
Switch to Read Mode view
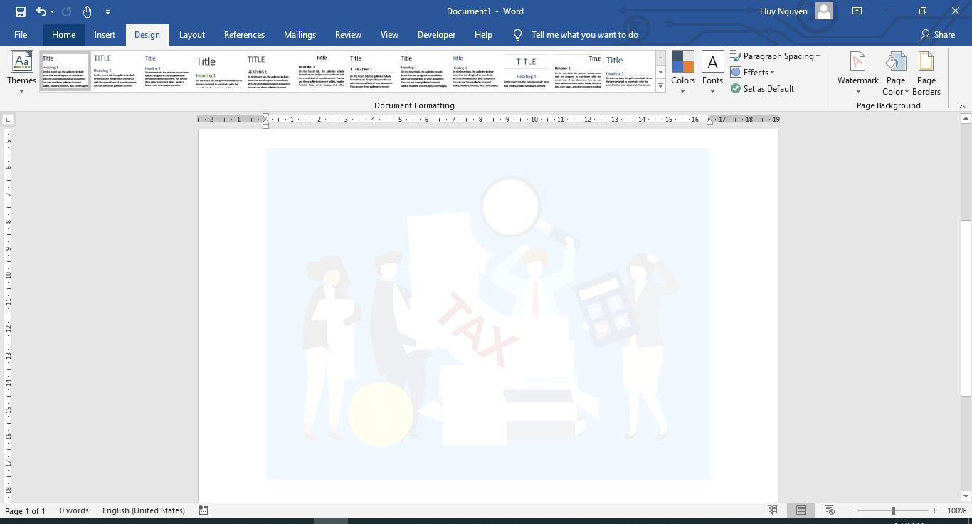click(x=772, y=510)
